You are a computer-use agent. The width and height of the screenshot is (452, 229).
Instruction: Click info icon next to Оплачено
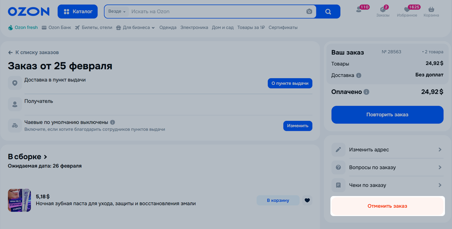(367, 92)
